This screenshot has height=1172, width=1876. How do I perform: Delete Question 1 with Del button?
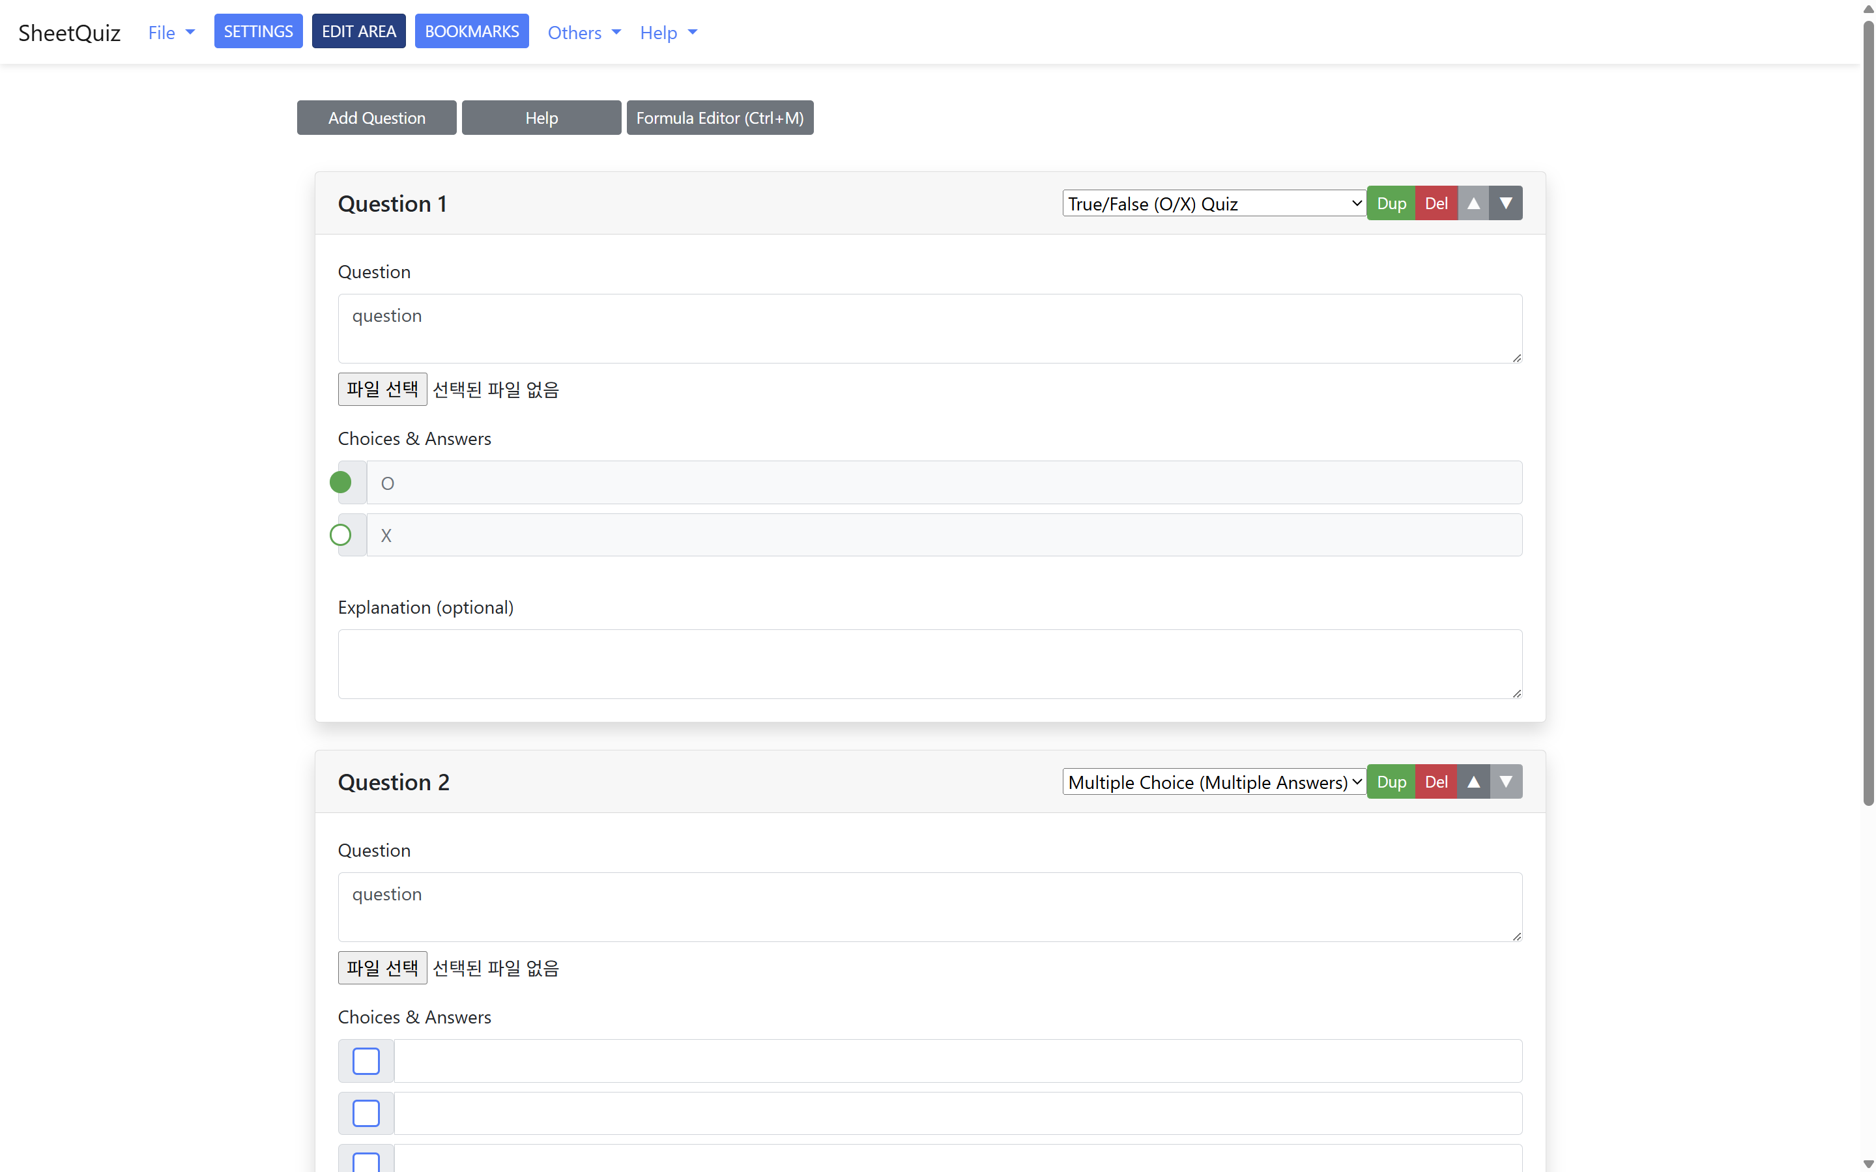(1436, 203)
